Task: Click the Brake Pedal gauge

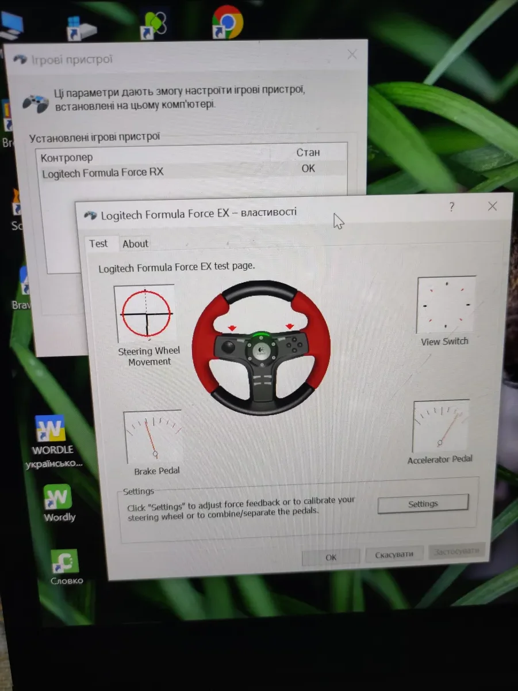Action: (x=152, y=437)
